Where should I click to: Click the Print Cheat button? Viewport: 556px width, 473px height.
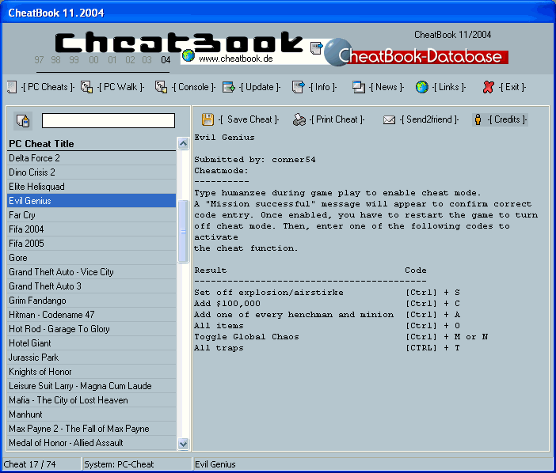(x=299, y=120)
